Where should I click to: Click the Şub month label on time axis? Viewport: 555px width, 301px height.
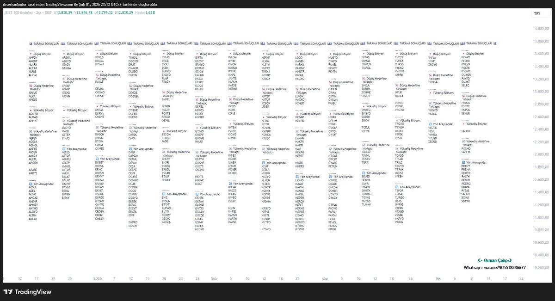(214, 279)
